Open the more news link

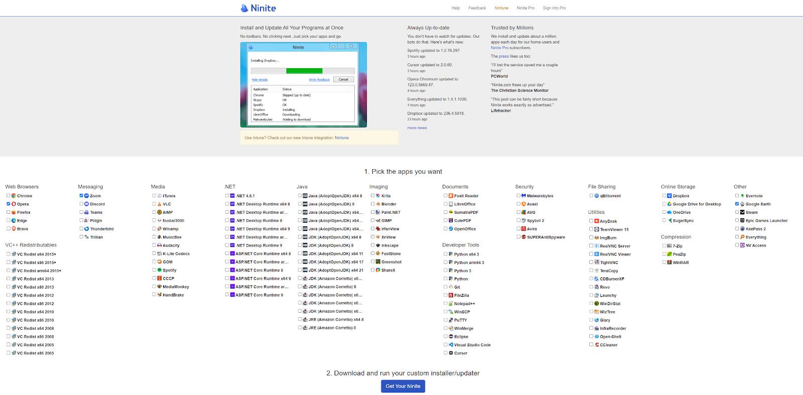[x=417, y=128]
